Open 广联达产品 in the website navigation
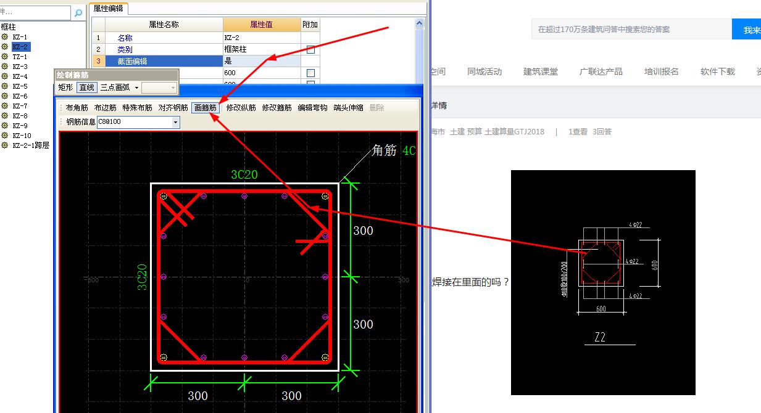This screenshot has height=413, width=761. (601, 72)
